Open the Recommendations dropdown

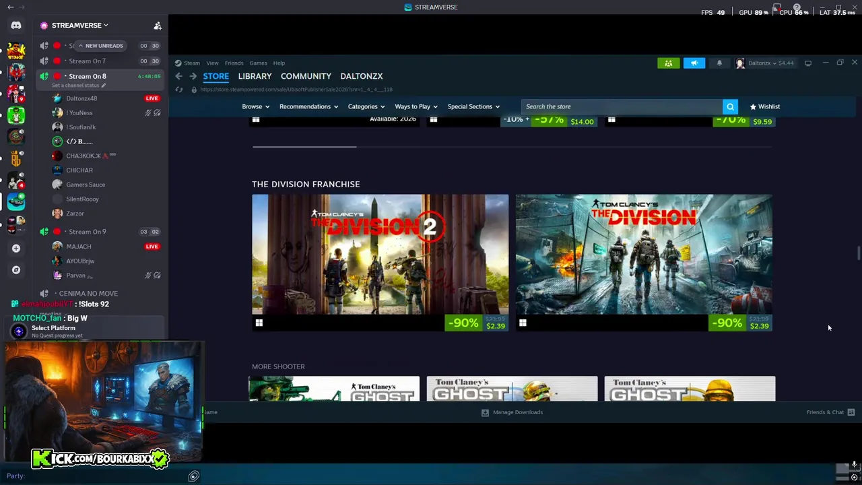click(x=308, y=106)
